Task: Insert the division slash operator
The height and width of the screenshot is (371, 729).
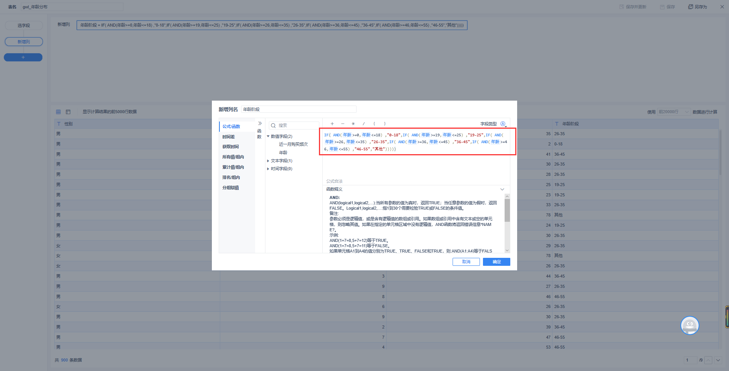Action: point(364,124)
